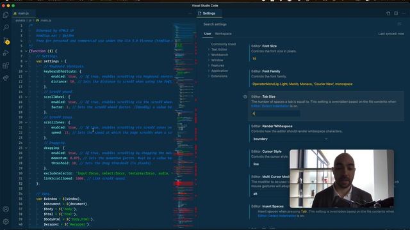Collapse keyboardShortcuts fold arrow on line 10
The width and height of the screenshot is (410, 230).
26,72
